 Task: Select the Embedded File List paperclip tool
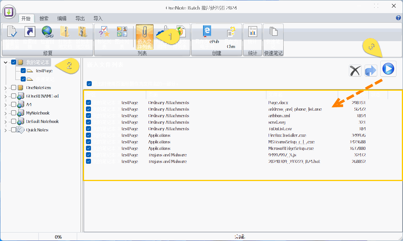144,37
